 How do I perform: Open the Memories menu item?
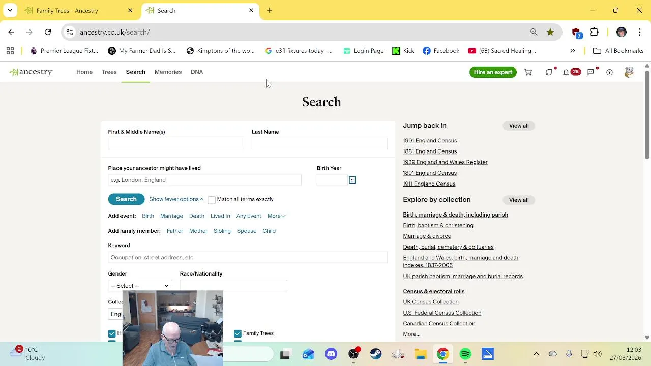(168, 72)
